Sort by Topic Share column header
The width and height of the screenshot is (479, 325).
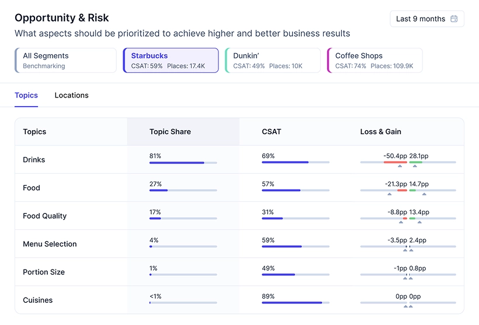click(x=170, y=132)
